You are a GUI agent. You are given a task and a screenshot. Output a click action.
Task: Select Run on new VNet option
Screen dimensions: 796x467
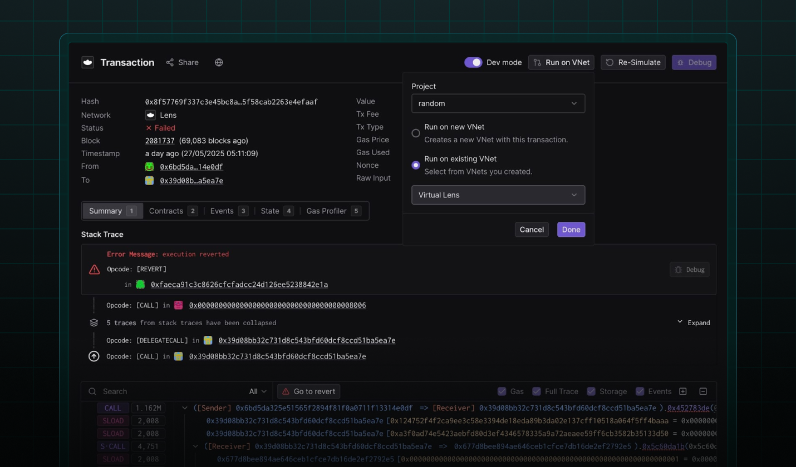coord(416,133)
